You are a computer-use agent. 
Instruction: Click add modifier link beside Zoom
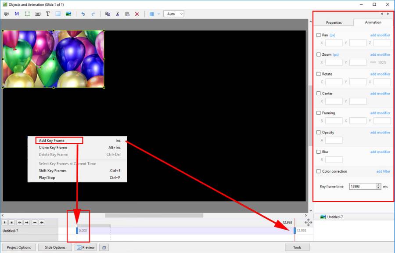pyautogui.click(x=380, y=55)
